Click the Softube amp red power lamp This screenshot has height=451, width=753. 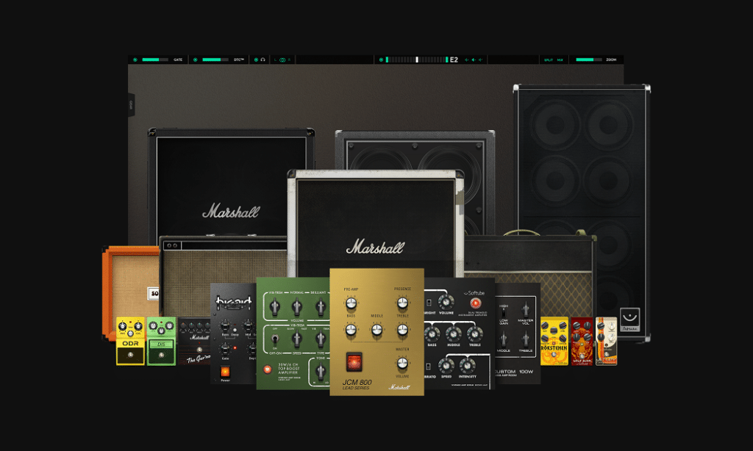[475, 303]
